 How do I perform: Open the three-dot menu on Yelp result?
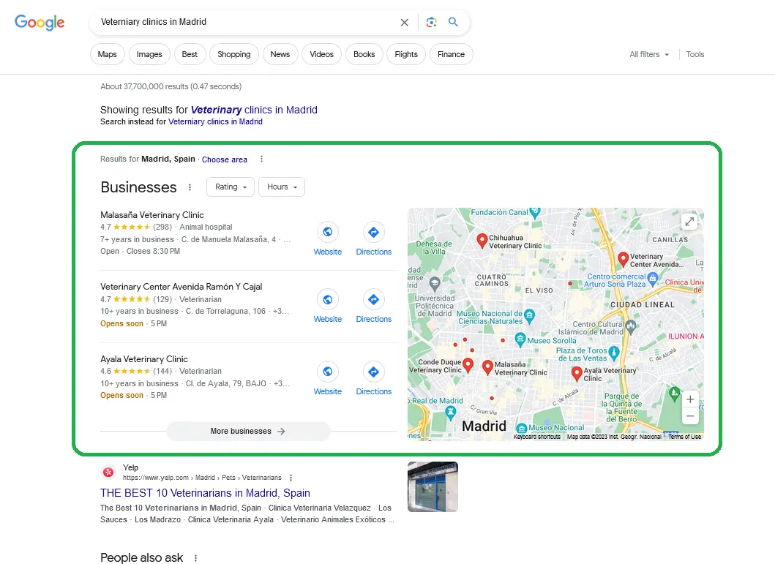point(291,478)
